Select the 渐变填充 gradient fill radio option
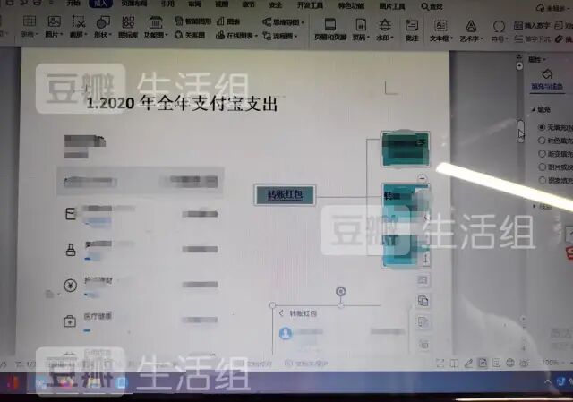The image size is (573, 402). [542, 153]
